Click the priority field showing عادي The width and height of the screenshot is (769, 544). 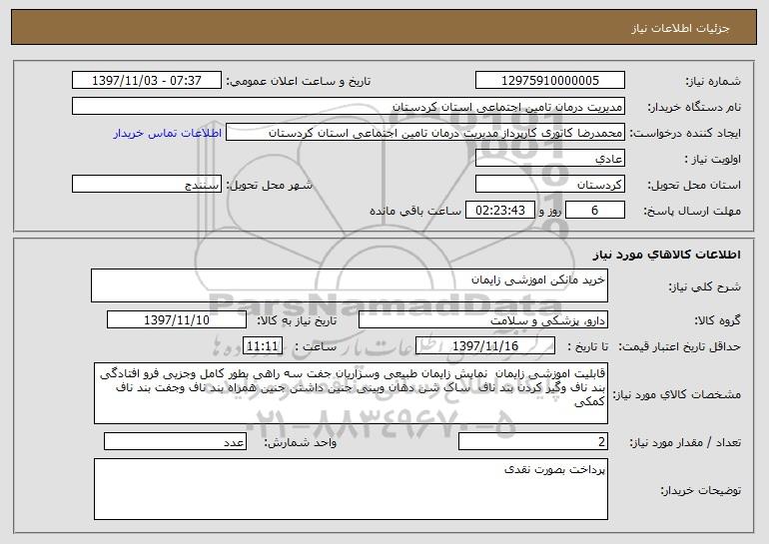pos(549,159)
